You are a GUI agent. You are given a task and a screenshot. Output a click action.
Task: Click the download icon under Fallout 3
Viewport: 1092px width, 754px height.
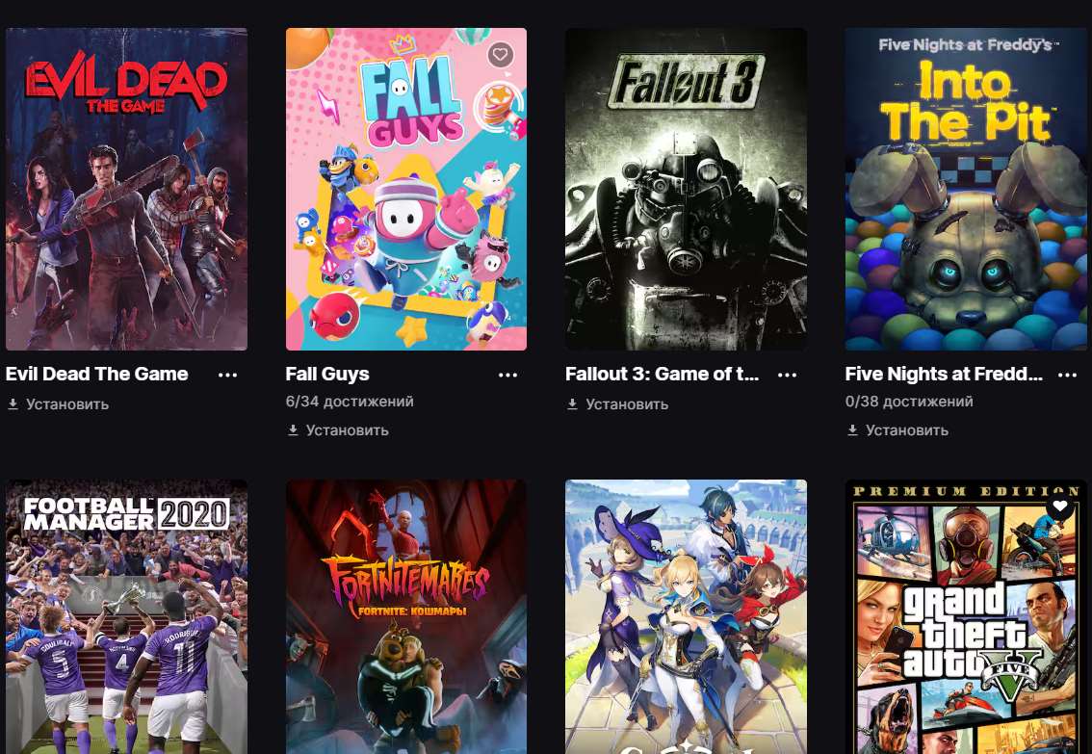572,403
